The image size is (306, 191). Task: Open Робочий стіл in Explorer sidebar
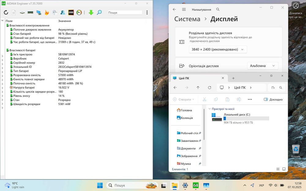[187, 133]
